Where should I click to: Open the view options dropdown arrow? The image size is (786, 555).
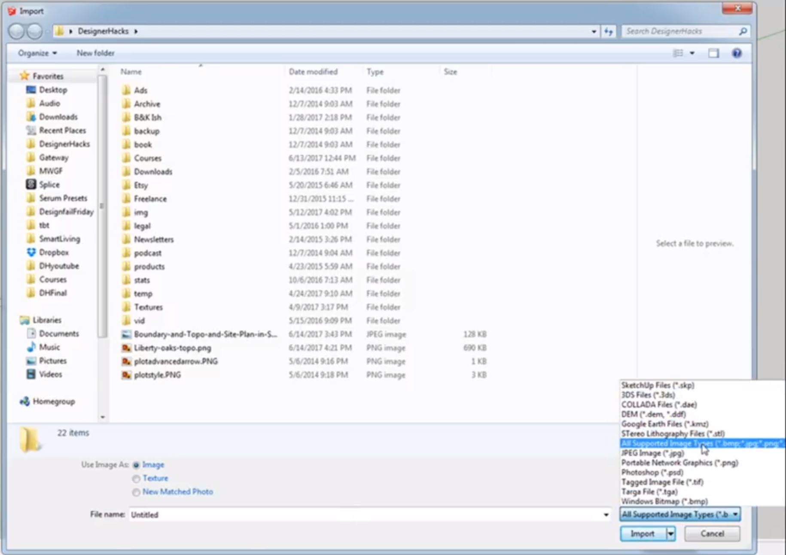pyautogui.click(x=692, y=53)
